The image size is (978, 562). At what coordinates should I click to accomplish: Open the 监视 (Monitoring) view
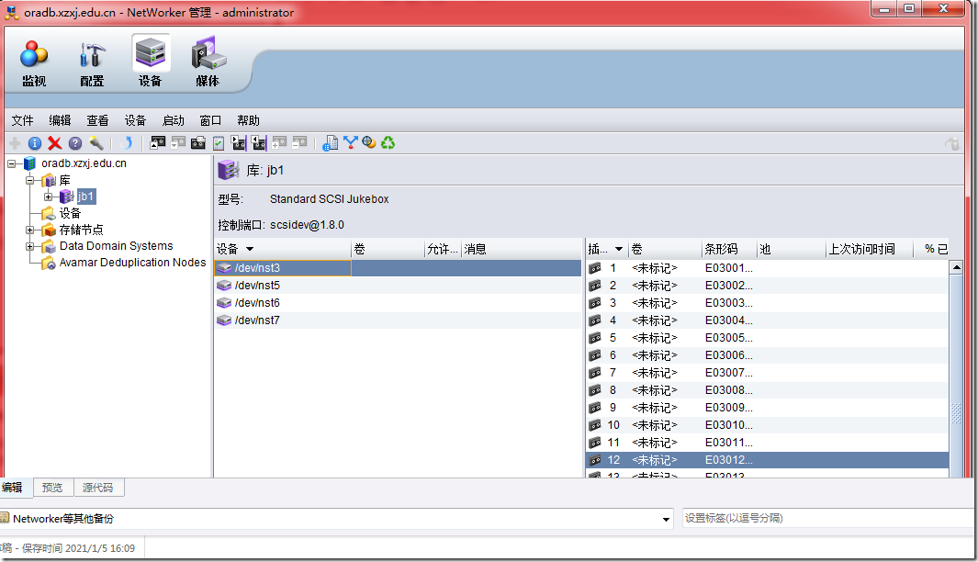tap(34, 62)
